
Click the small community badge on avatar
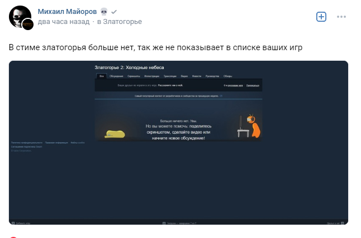(27, 24)
